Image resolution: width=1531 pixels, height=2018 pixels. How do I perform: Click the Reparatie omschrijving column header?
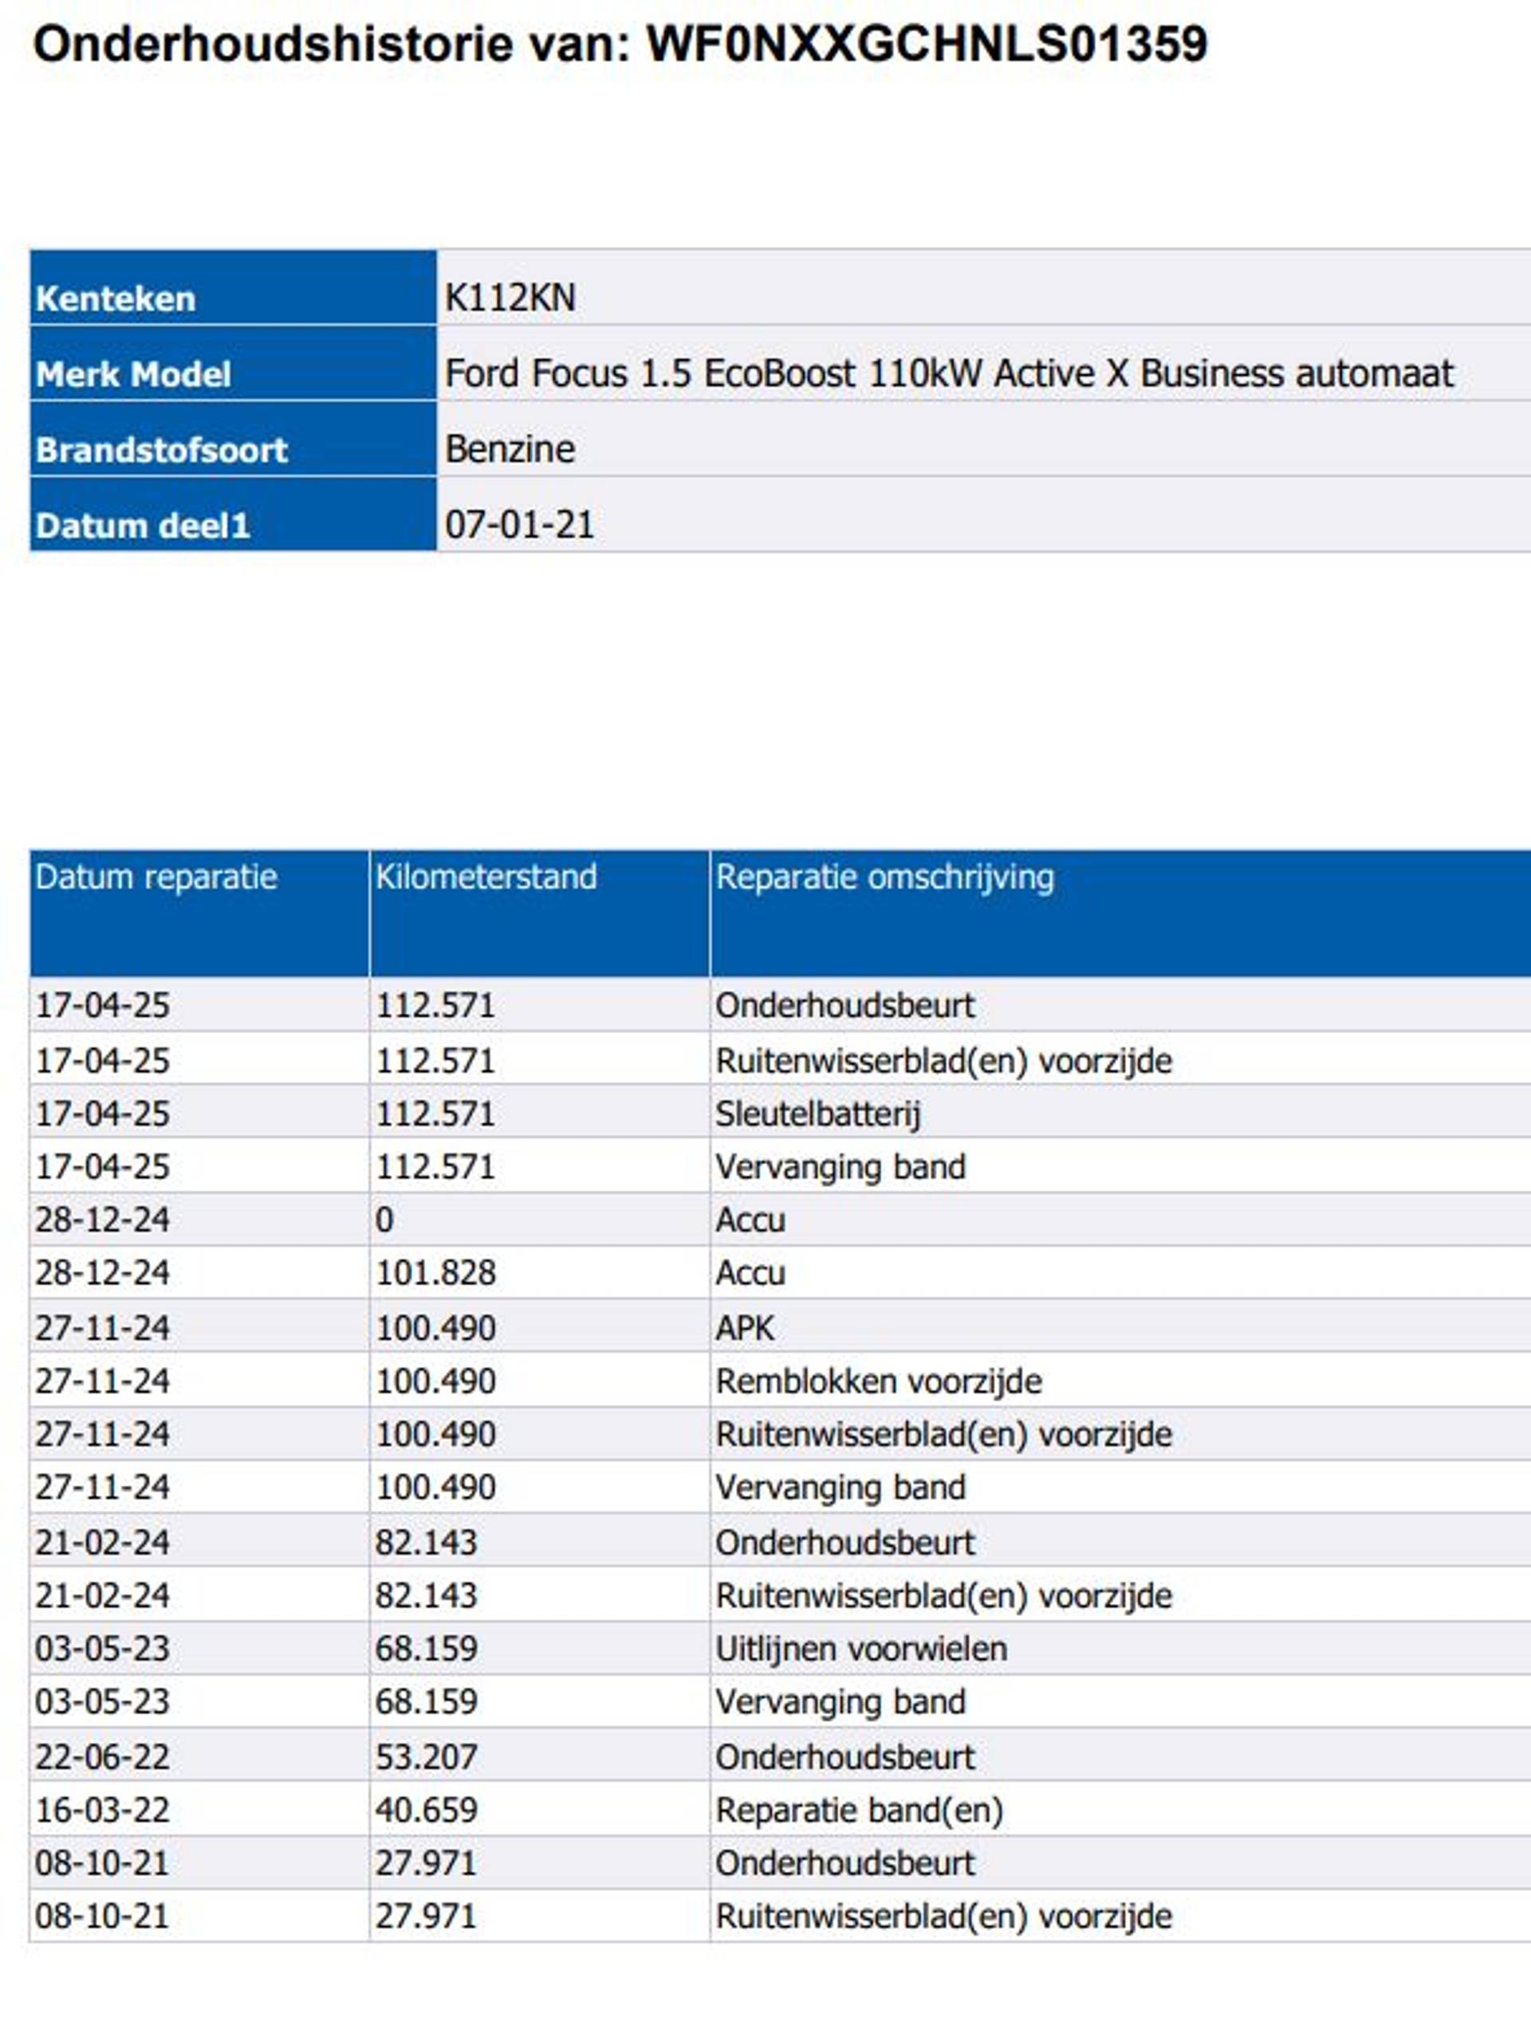pos(884,877)
